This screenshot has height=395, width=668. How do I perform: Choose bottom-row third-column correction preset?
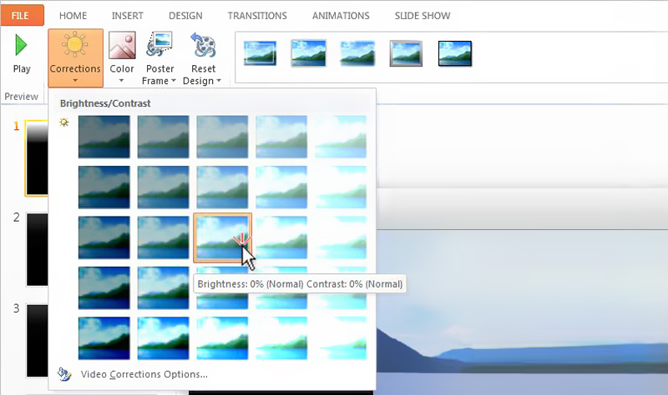click(222, 338)
